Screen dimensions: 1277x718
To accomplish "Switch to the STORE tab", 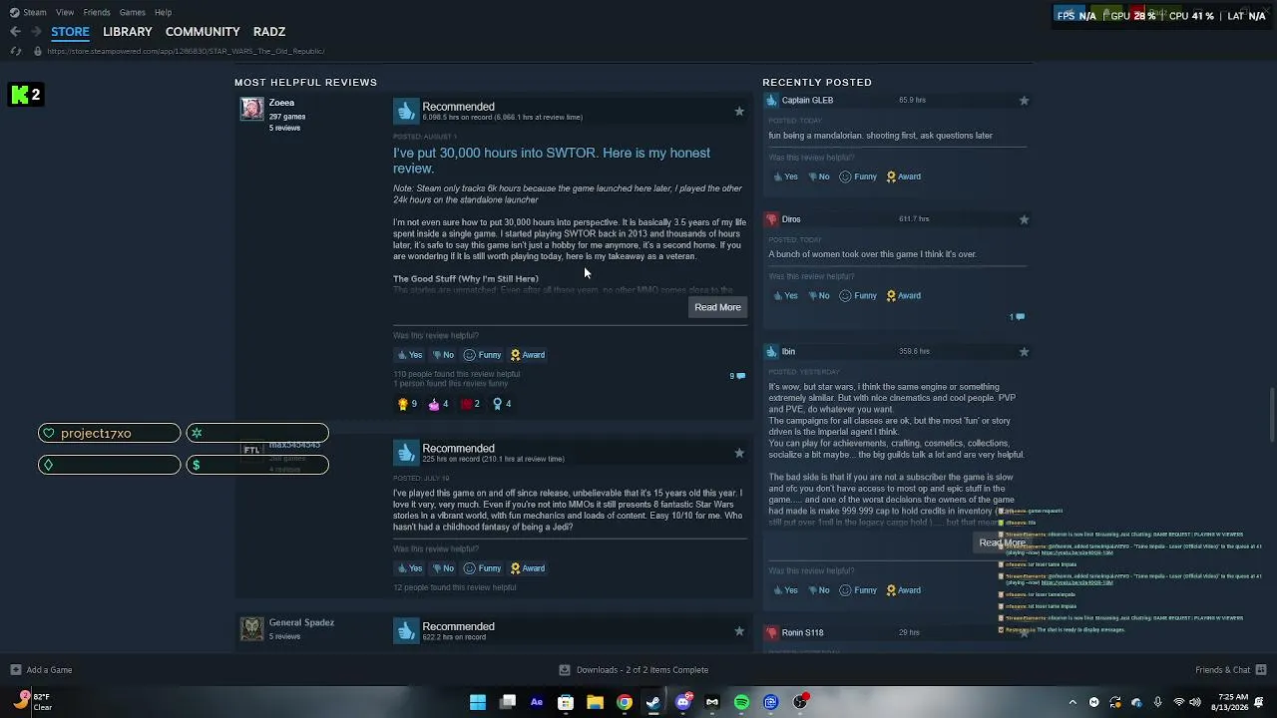I will (x=70, y=32).
